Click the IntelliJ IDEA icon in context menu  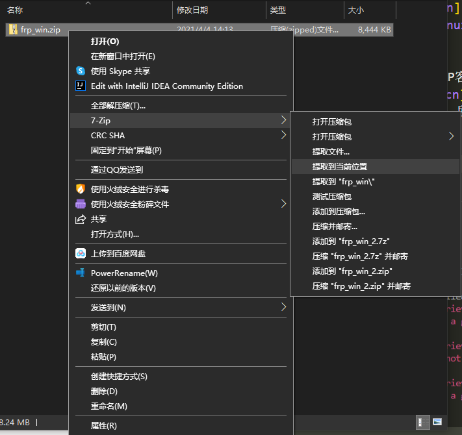pos(81,86)
